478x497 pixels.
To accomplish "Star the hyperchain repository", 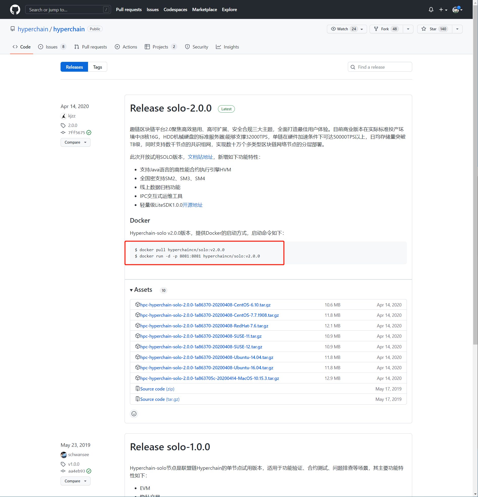I will [x=435, y=29].
